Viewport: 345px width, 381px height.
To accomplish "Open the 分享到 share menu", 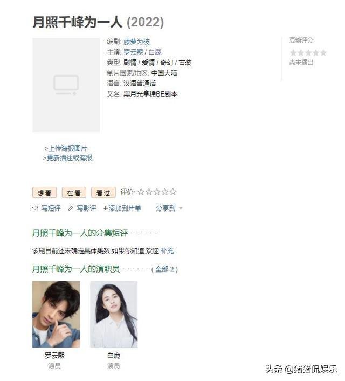I will click(165, 208).
